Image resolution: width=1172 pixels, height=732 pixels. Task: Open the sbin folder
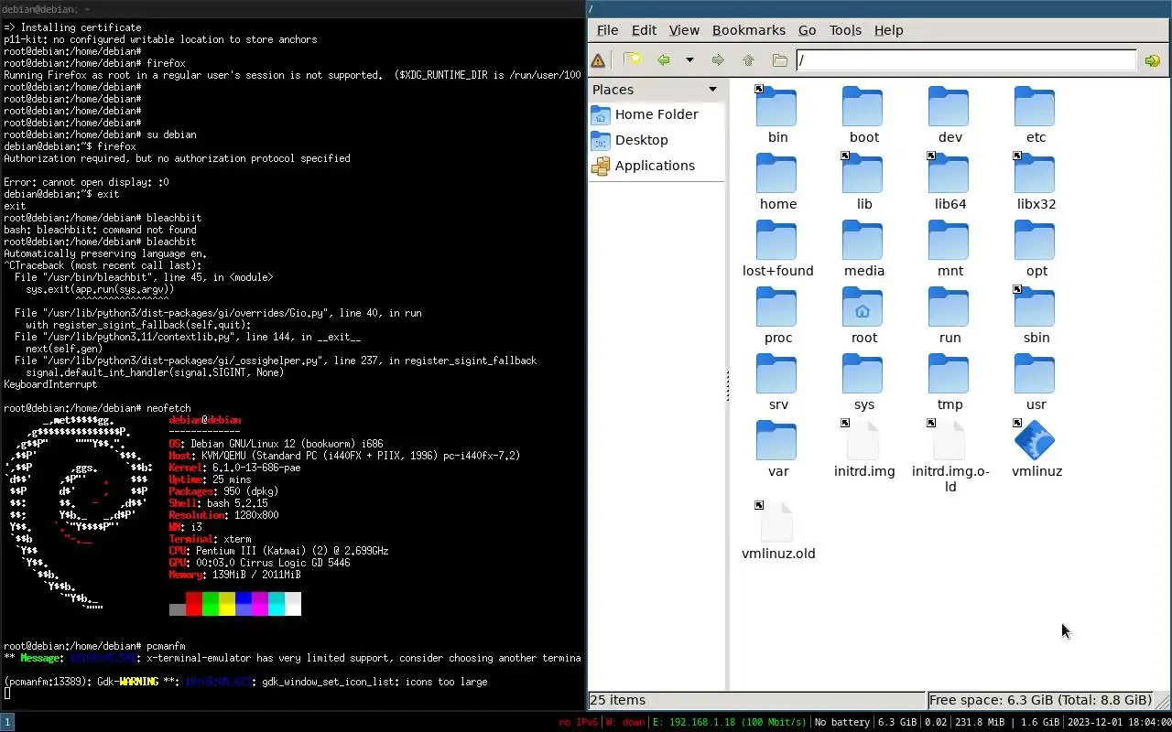tap(1035, 307)
